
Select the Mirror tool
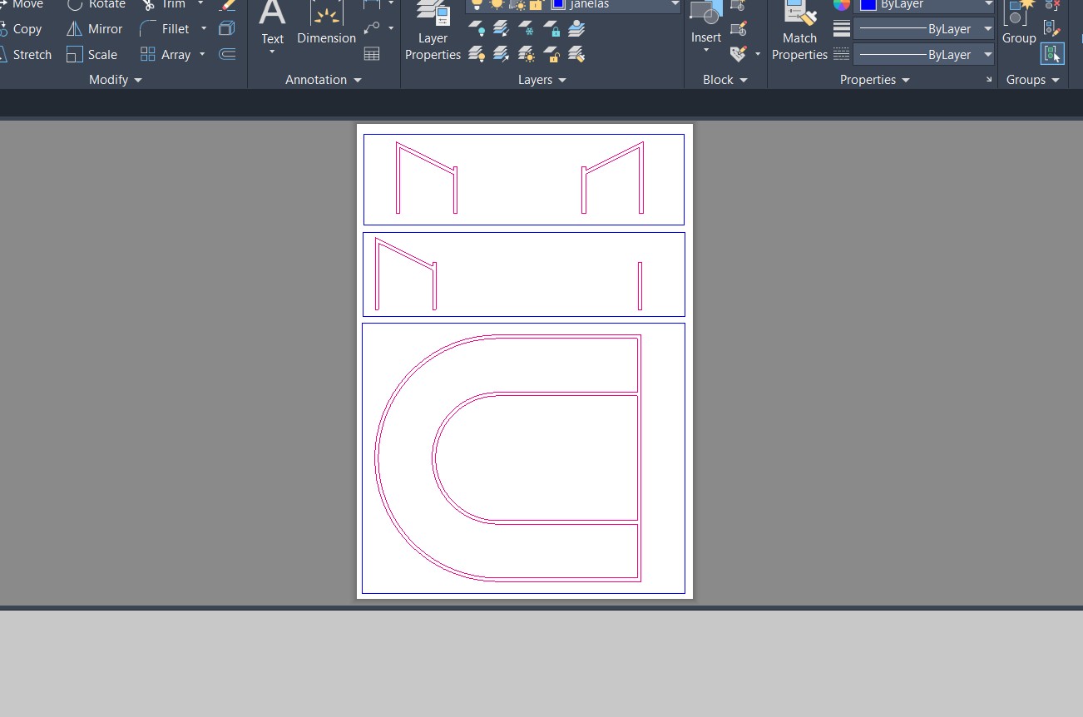pos(95,29)
